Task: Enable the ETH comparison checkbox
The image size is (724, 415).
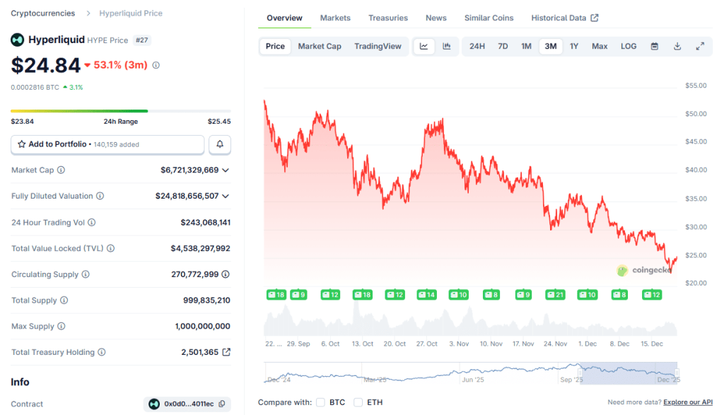Action: tap(356, 402)
